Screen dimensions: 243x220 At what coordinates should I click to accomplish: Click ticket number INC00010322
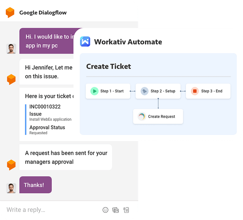[x=45, y=107]
